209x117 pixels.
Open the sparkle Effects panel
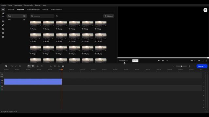(x=3, y=25)
